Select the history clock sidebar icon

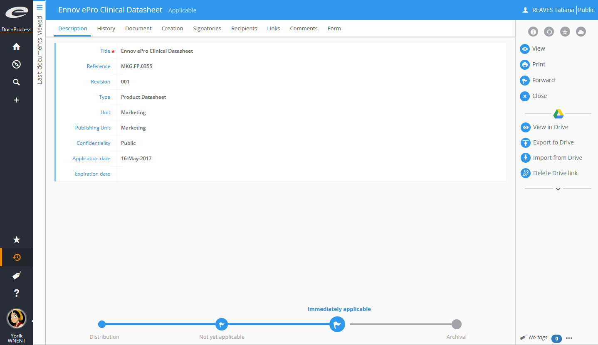[17, 257]
